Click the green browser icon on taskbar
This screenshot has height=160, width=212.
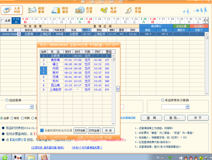[5, 158]
